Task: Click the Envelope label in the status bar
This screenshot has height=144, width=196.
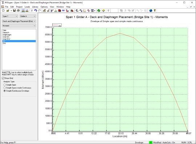Action: tap(139, 143)
